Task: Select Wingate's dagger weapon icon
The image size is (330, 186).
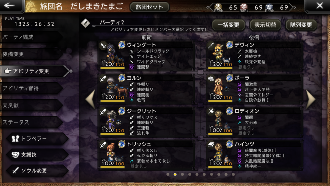Action: 103,45
